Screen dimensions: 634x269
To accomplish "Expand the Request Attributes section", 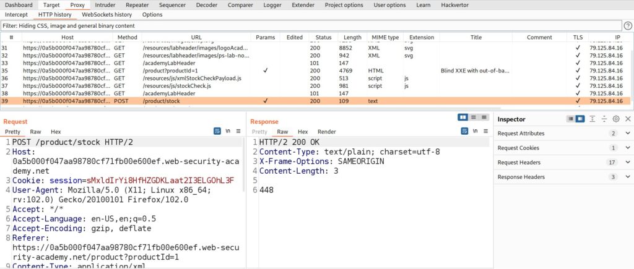I will [x=628, y=134].
